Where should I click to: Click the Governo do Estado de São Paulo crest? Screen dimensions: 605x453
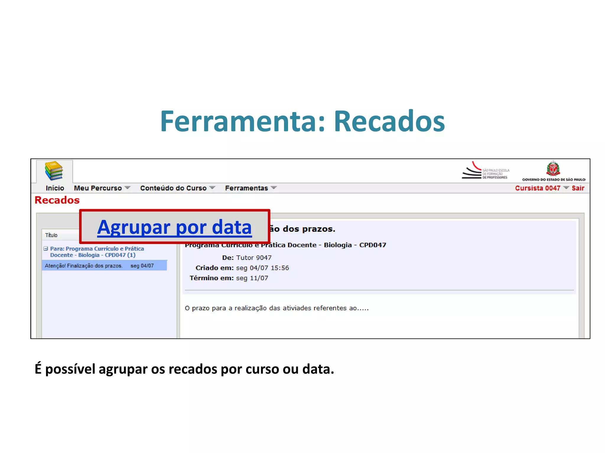click(x=554, y=171)
